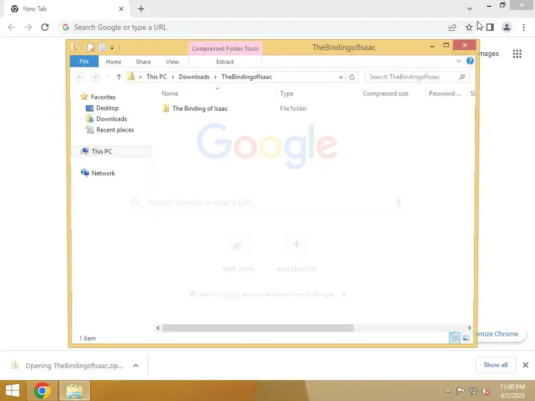Select Favorites in navigation pane
Viewport: 535px width, 401px height.
point(103,97)
